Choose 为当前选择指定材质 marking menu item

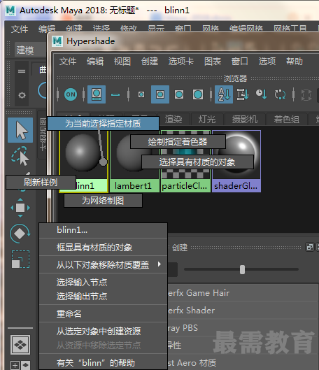click(103, 123)
